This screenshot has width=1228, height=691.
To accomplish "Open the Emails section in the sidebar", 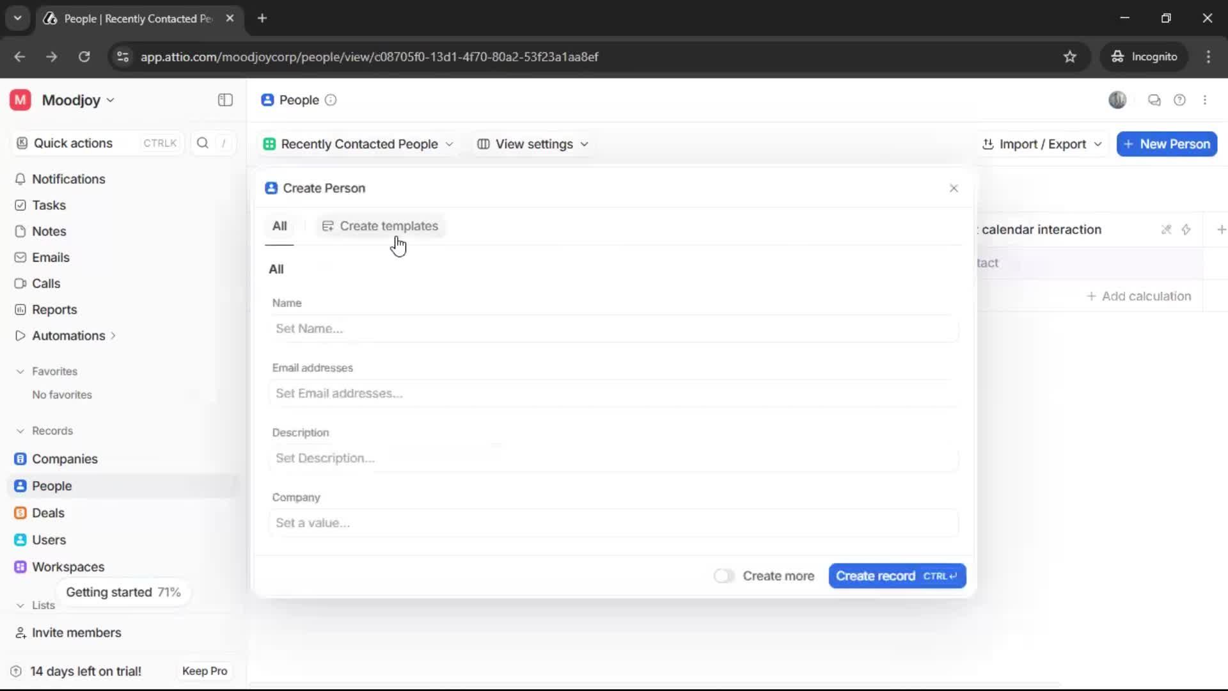I will (x=51, y=257).
